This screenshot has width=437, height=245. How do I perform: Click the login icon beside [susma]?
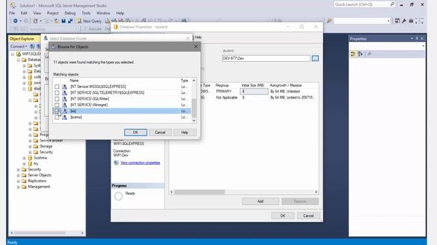[64, 117]
